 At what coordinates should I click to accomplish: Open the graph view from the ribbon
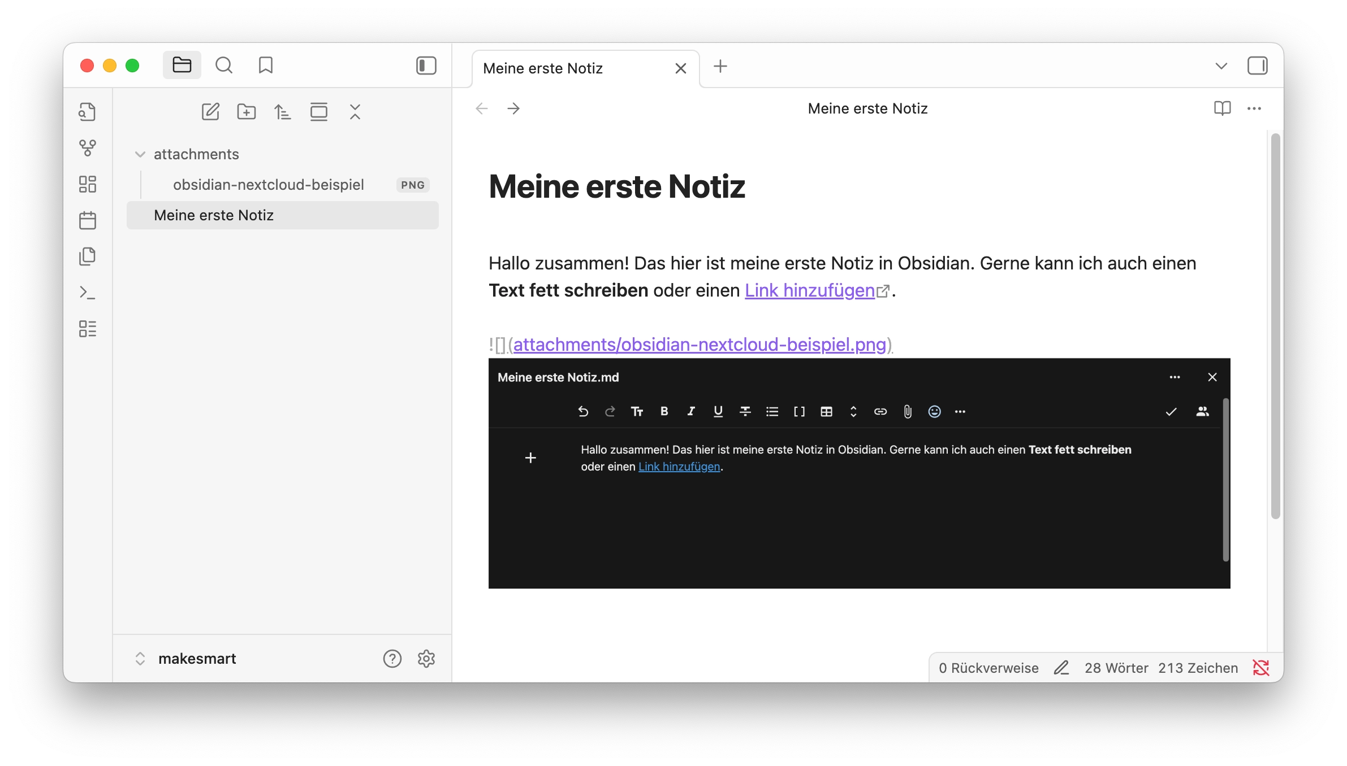tap(88, 148)
